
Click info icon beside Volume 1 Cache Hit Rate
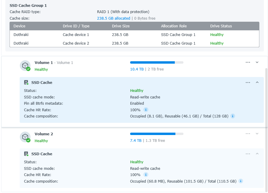(146, 110)
